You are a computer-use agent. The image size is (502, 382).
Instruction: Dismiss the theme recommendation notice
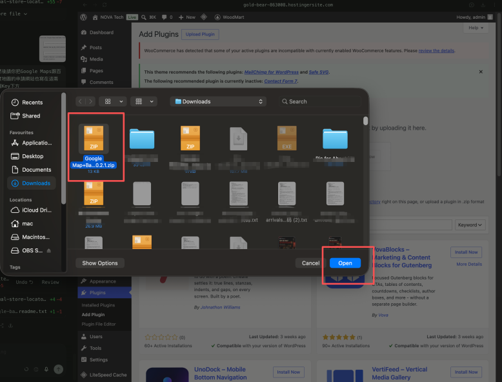(x=481, y=72)
